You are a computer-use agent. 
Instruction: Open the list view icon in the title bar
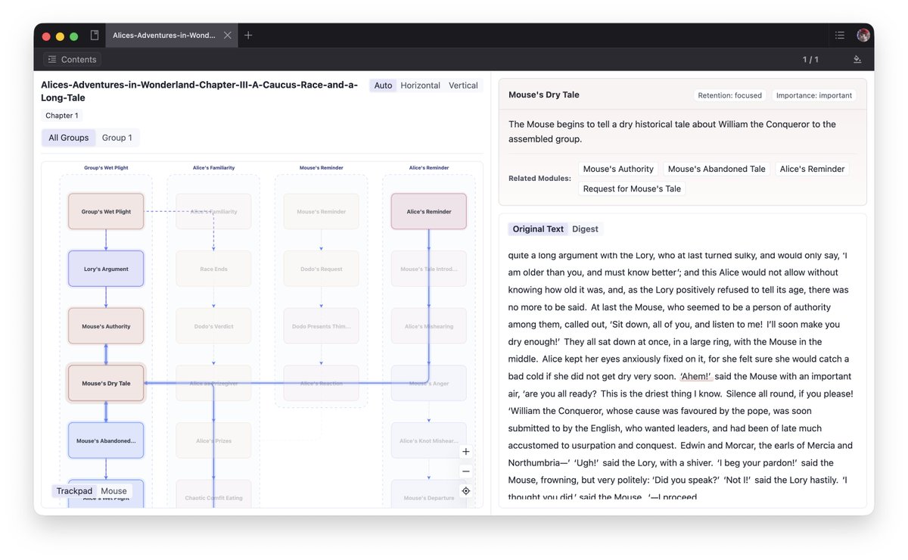click(840, 36)
